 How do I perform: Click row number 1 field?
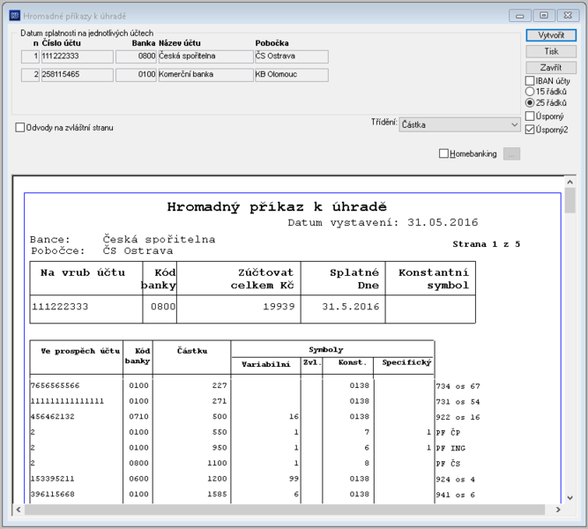click(30, 56)
